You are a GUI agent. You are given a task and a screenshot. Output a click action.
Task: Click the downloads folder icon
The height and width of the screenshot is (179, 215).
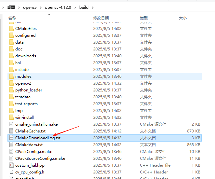click(x=11, y=56)
